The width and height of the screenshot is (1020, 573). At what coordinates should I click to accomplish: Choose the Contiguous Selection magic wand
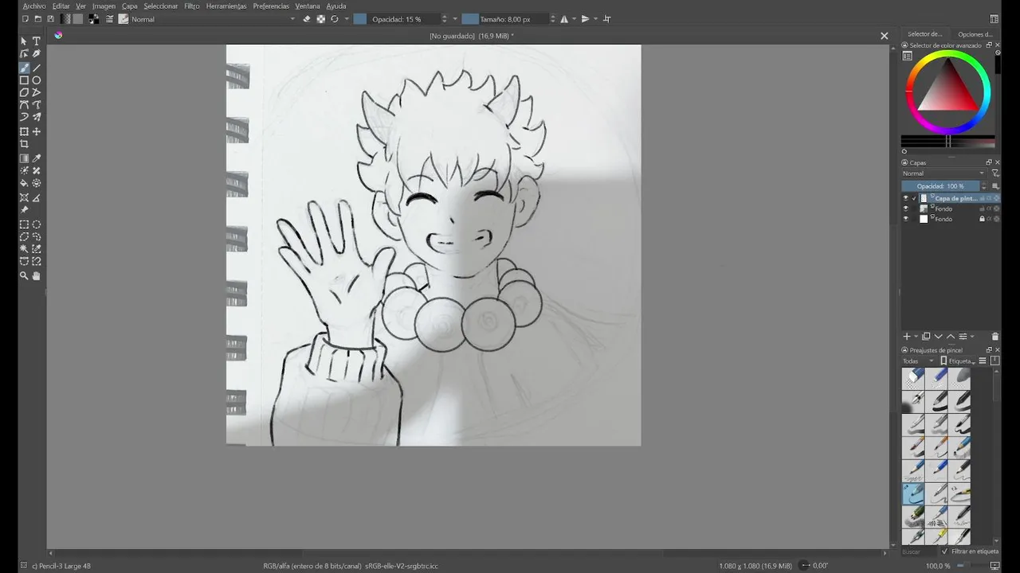(x=24, y=249)
